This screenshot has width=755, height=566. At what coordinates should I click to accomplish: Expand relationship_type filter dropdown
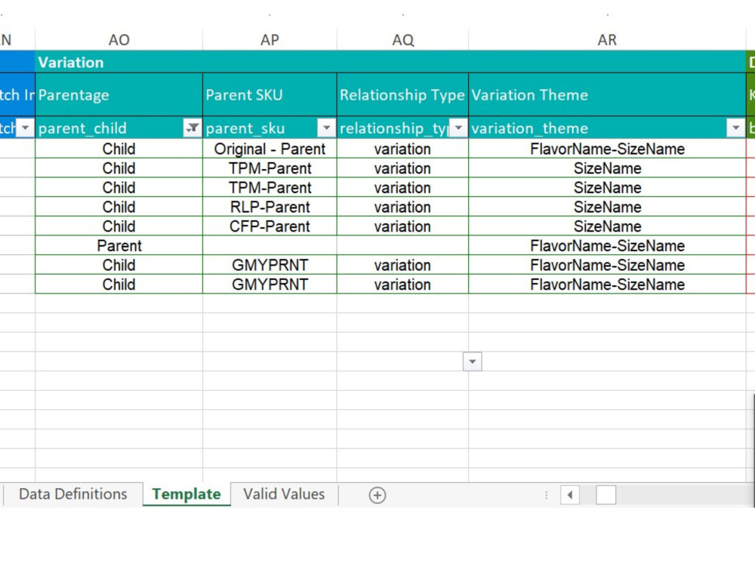pos(458,128)
